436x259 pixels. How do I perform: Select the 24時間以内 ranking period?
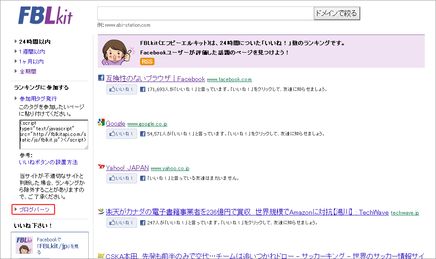coord(35,41)
